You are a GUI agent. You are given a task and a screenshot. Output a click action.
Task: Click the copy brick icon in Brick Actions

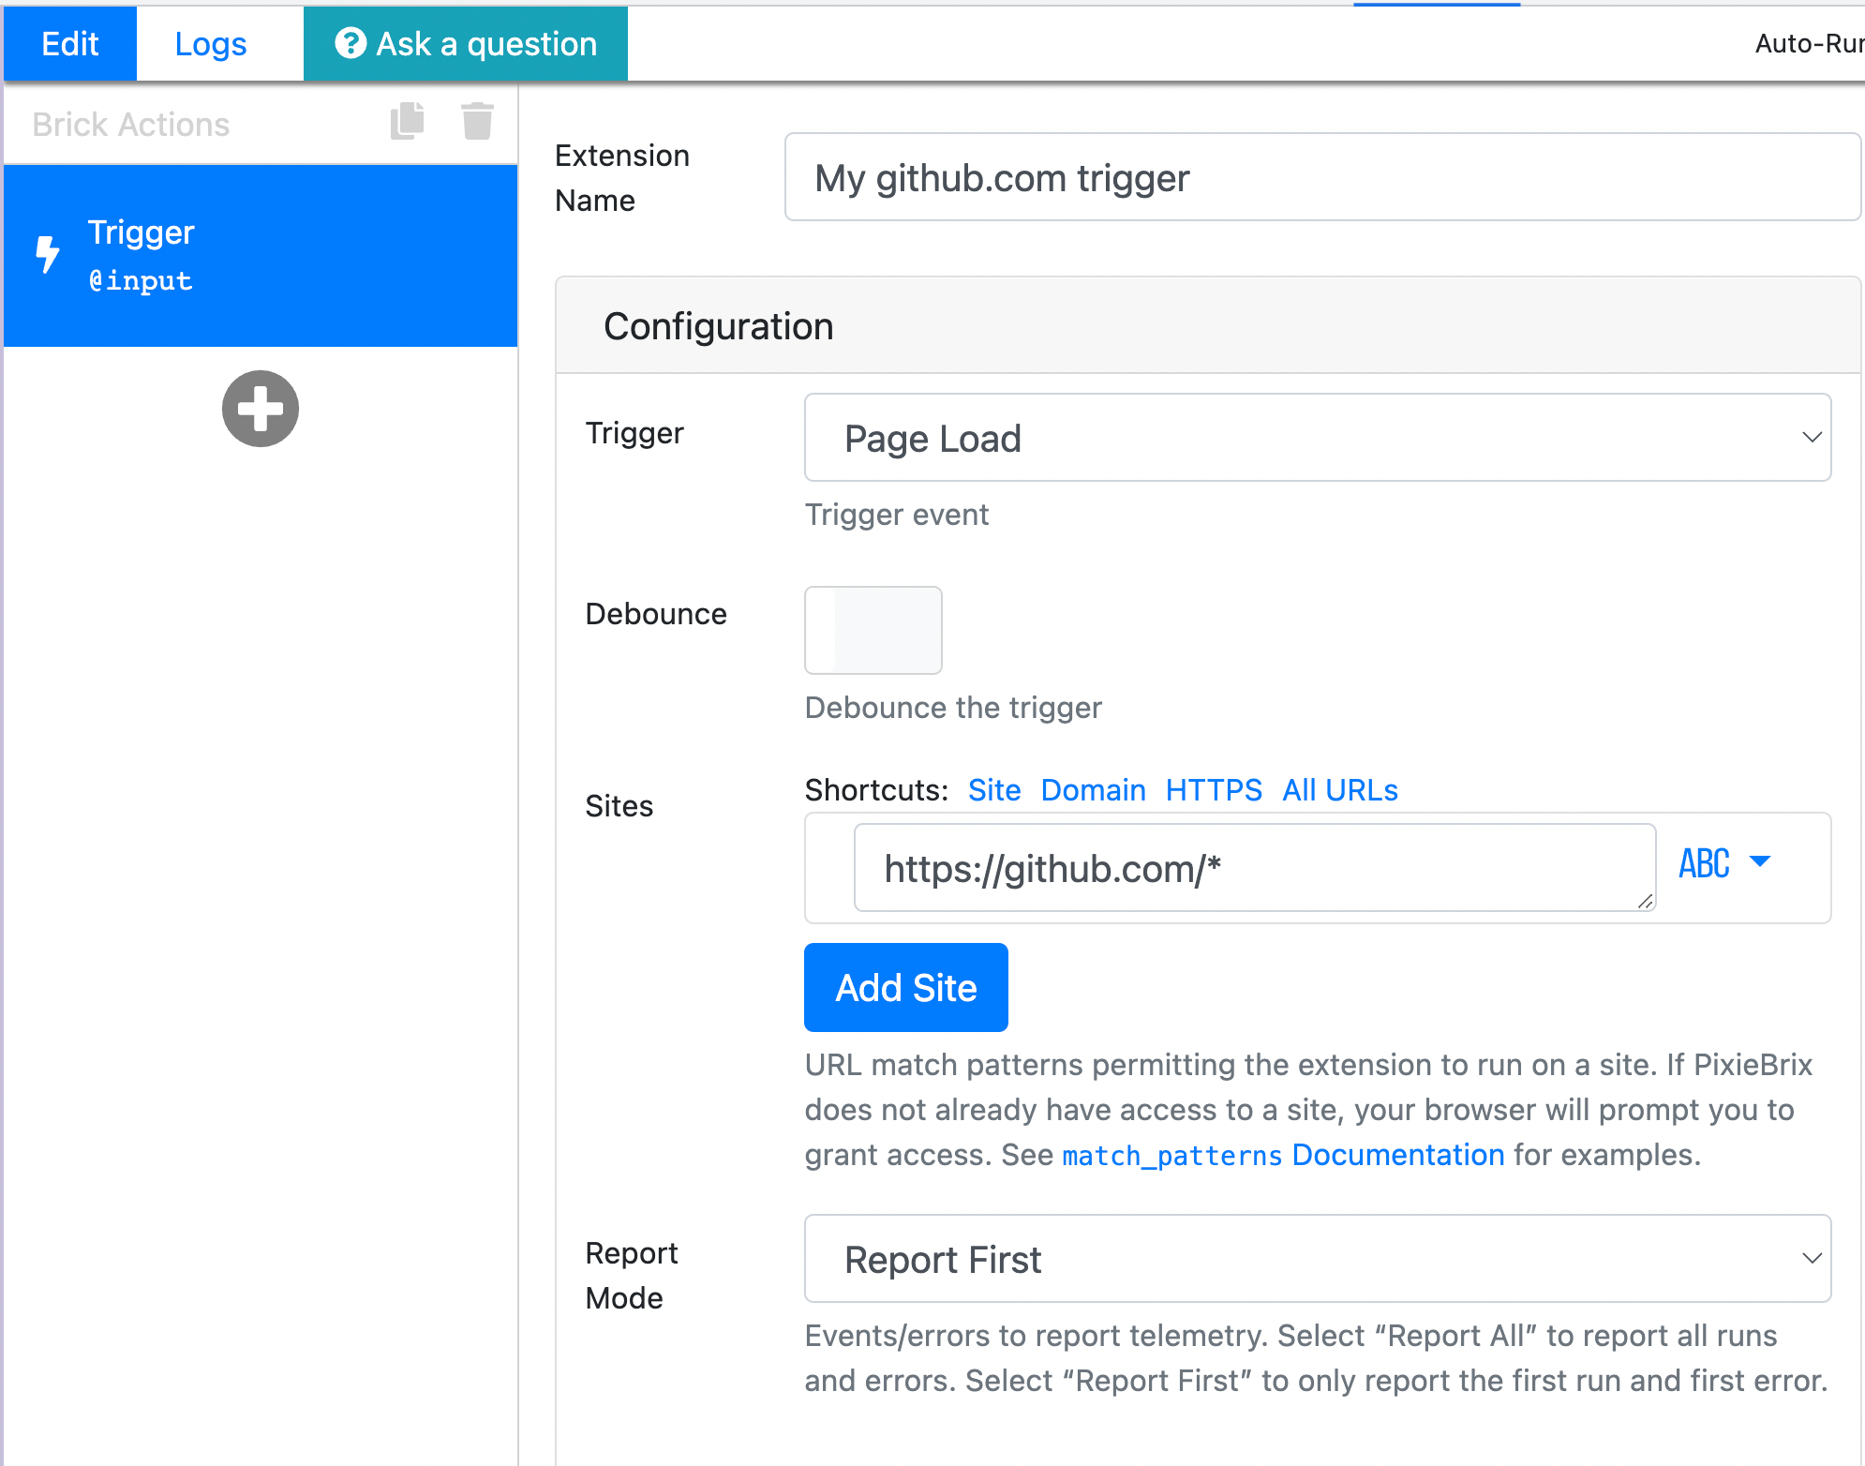coord(407,121)
